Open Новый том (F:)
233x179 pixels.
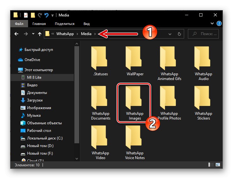coord(37,153)
